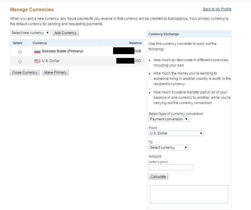
Task: Click the Russian Ruble (Primary) row label
Action: click(63, 51)
